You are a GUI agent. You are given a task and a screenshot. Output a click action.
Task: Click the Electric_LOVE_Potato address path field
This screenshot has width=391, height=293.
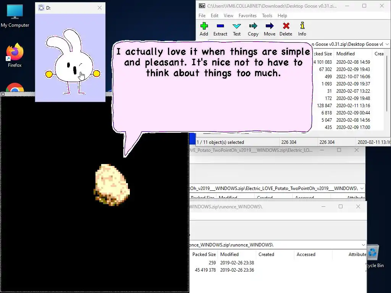pos(275,188)
